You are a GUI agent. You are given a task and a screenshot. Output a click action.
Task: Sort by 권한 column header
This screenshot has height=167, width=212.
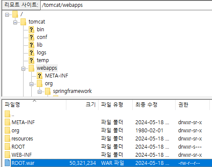coord(193,104)
